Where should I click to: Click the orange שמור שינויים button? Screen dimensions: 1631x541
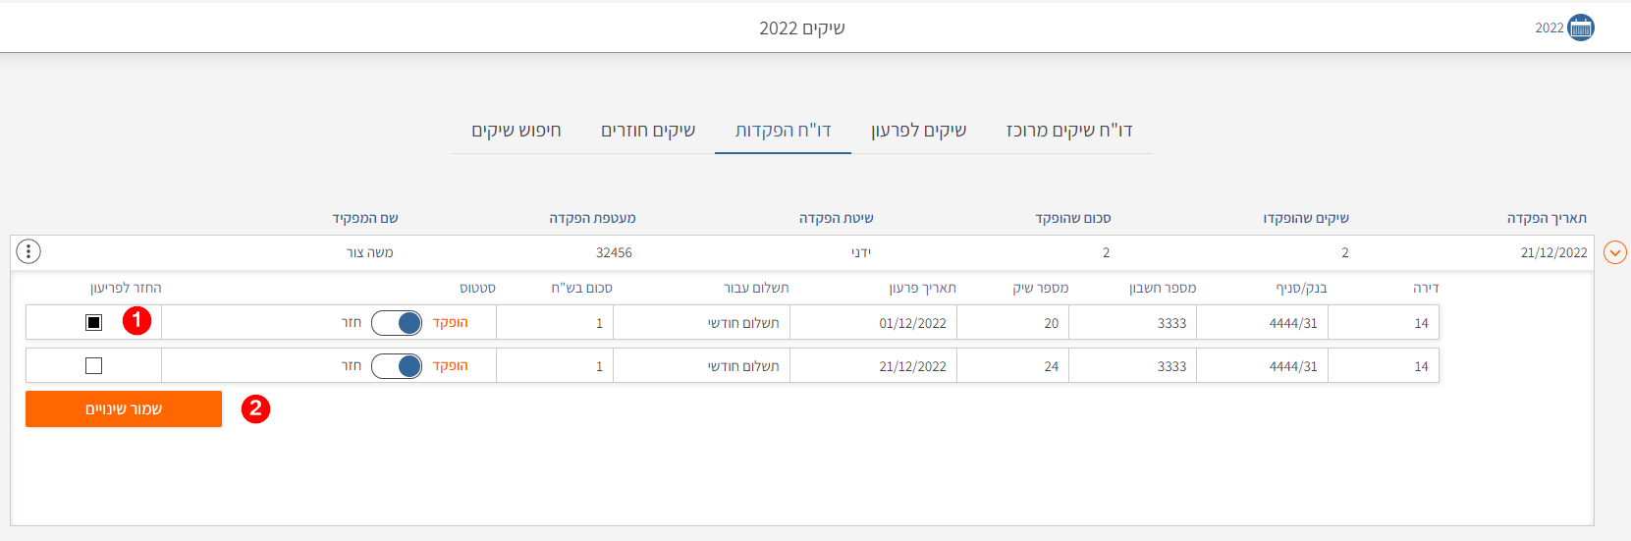point(124,409)
